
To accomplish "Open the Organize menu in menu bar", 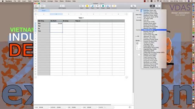I will coord(36,1).
